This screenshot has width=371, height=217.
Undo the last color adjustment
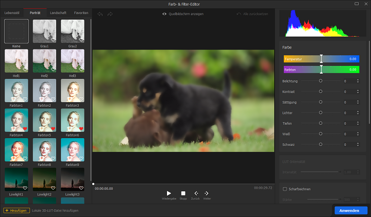pos(100,14)
